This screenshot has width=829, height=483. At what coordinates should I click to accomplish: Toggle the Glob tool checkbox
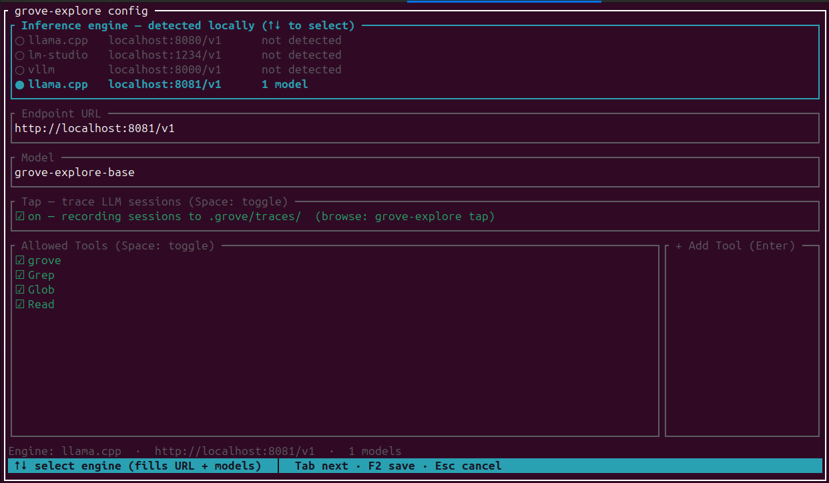(20, 290)
